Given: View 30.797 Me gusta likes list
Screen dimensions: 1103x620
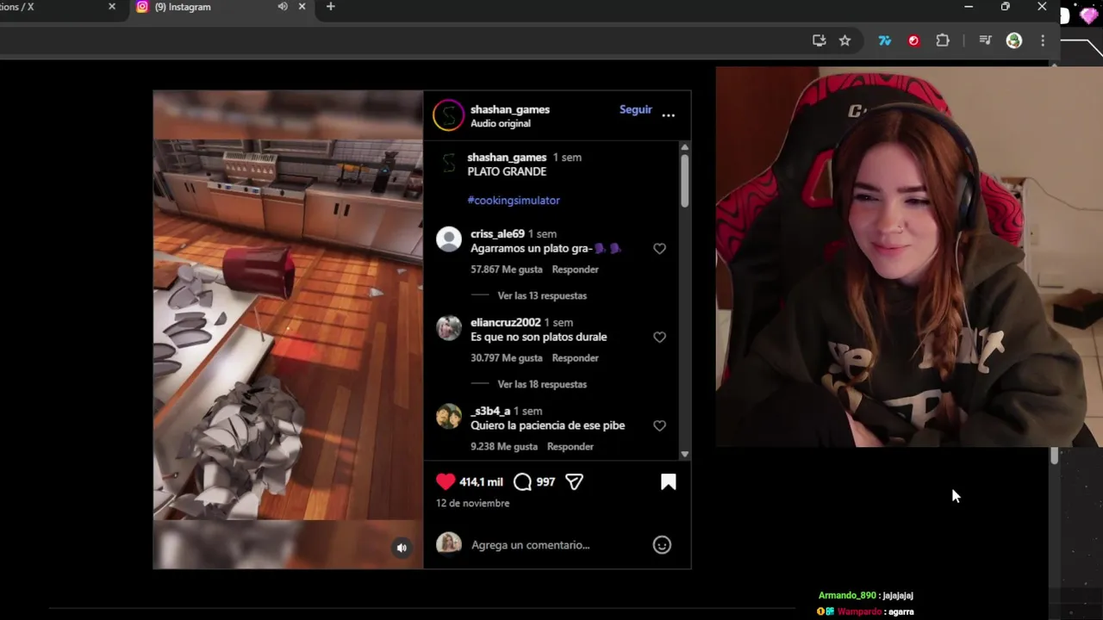Looking at the screenshot, I should click(x=507, y=358).
